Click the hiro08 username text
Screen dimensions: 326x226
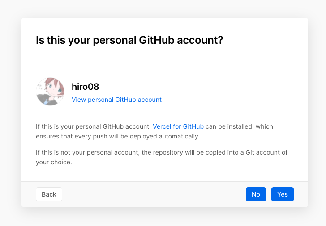[85, 87]
